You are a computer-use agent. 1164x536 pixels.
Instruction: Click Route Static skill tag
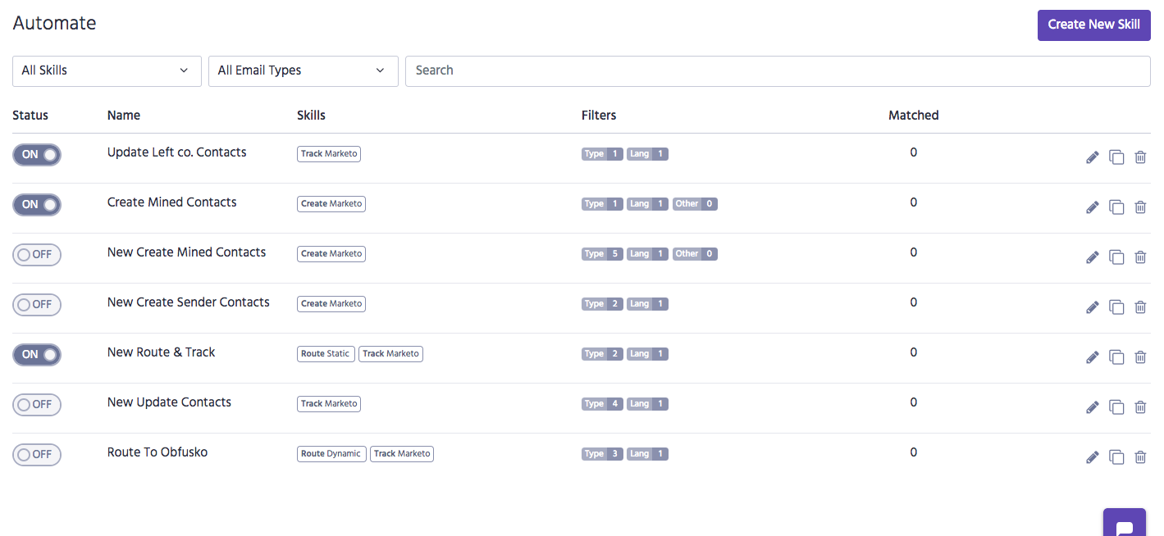coord(326,353)
